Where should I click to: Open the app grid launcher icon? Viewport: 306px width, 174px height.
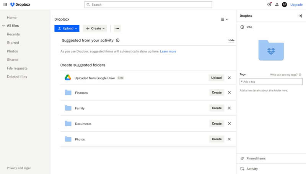click(5, 5)
